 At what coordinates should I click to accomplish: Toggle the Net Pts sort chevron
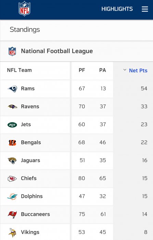point(125,70)
